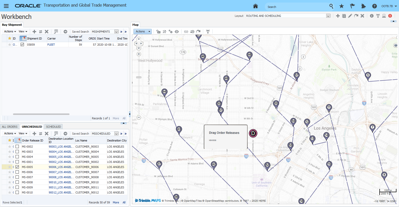Open the Help question mark icon
The width and height of the screenshot is (399, 207).
click(x=374, y=6)
